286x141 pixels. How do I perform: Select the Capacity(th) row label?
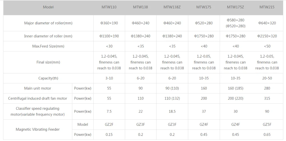[48, 78]
